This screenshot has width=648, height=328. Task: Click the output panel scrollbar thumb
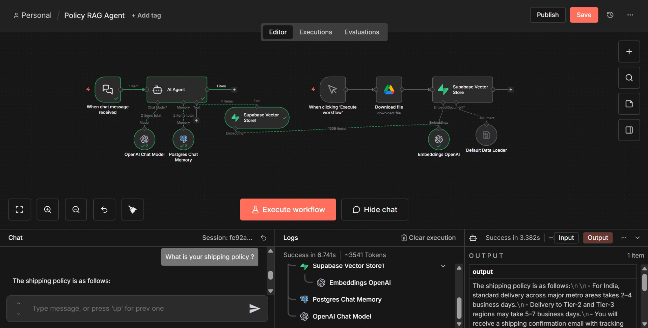click(644, 282)
